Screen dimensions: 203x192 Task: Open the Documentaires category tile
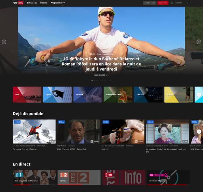[x=118, y=95]
